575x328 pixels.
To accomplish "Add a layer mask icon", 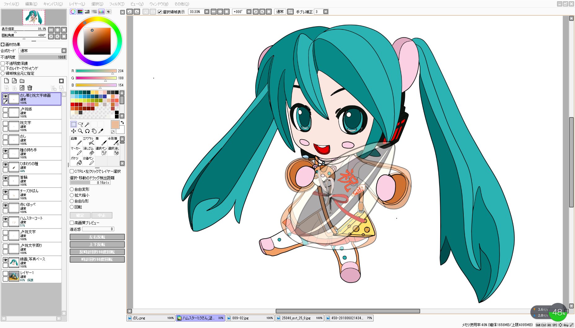I will click(x=61, y=81).
